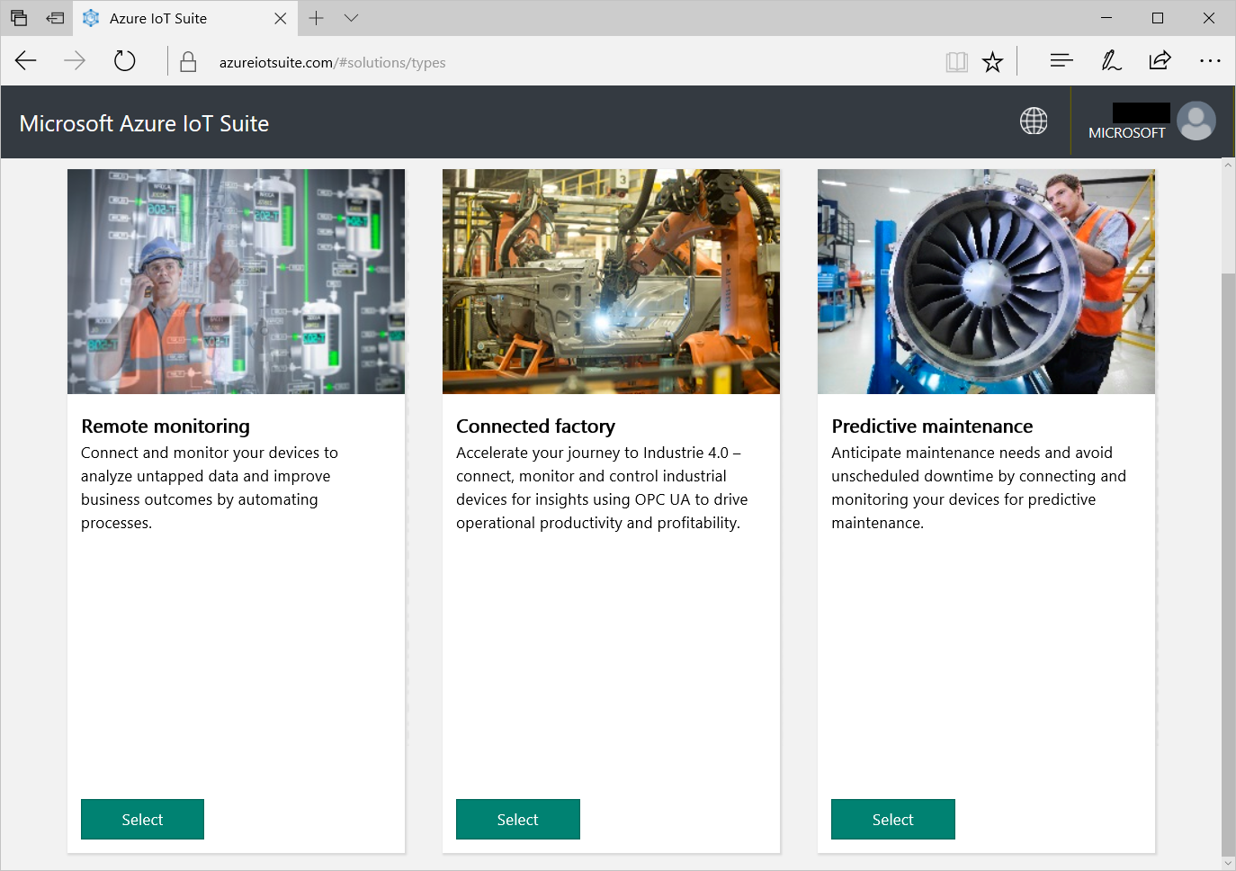Switch to the Azure IoT Suite tab
The width and height of the screenshot is (1236, 871).
pyautogui.click(x=158, y=18)
